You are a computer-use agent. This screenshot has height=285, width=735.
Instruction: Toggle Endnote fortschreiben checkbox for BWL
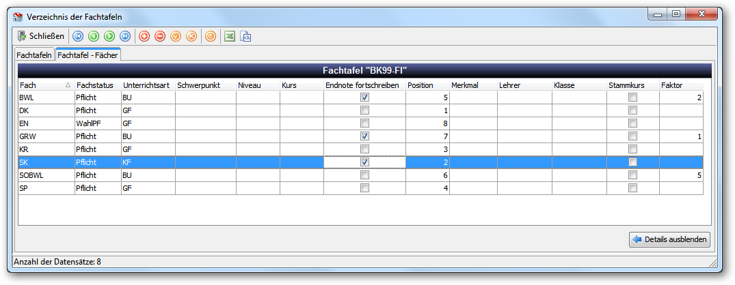364,97
